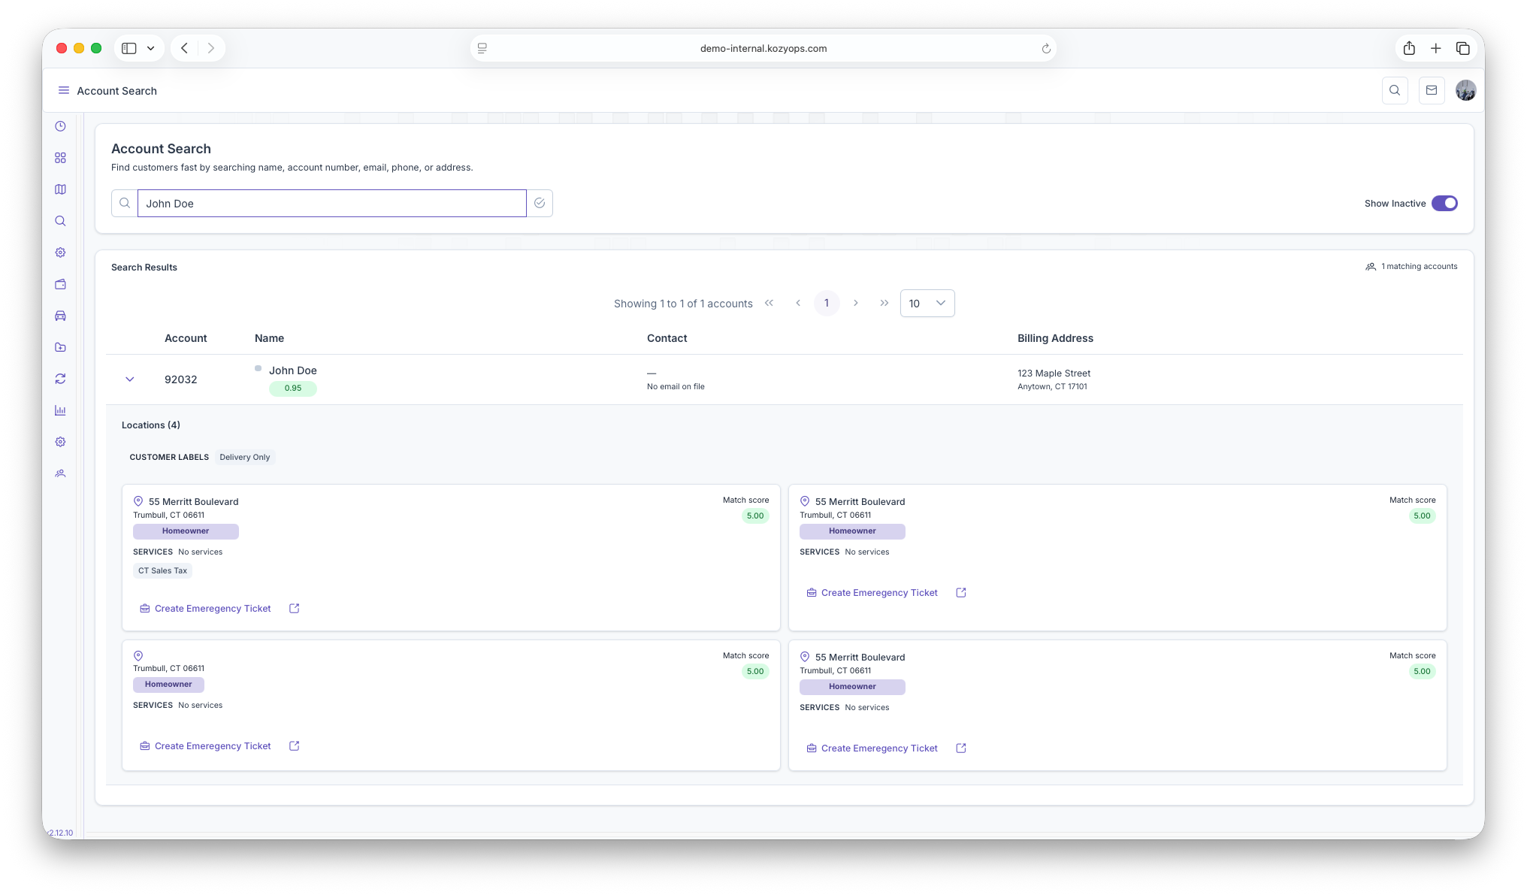Viewport: 1527px width, 895px height.
Task: Open the bar chart reports icon
Action: 60,410
